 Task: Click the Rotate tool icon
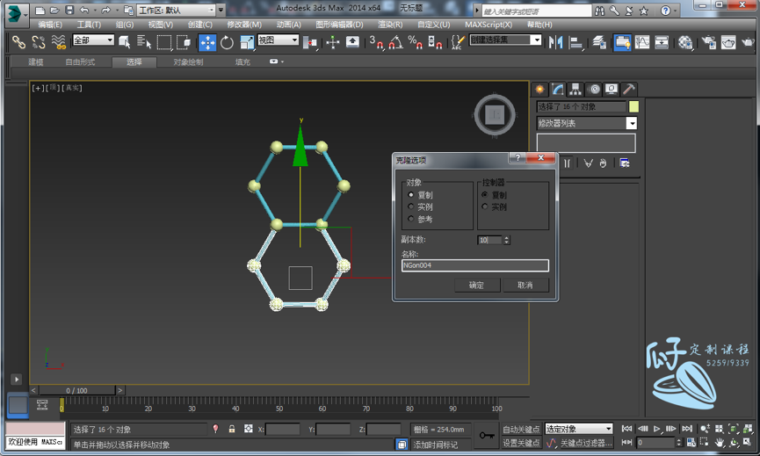point(227,42)
